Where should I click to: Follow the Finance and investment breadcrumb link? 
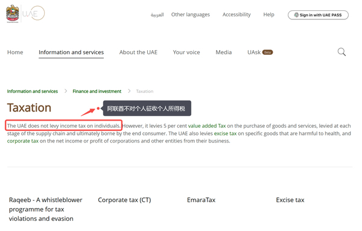pos(97,92)
